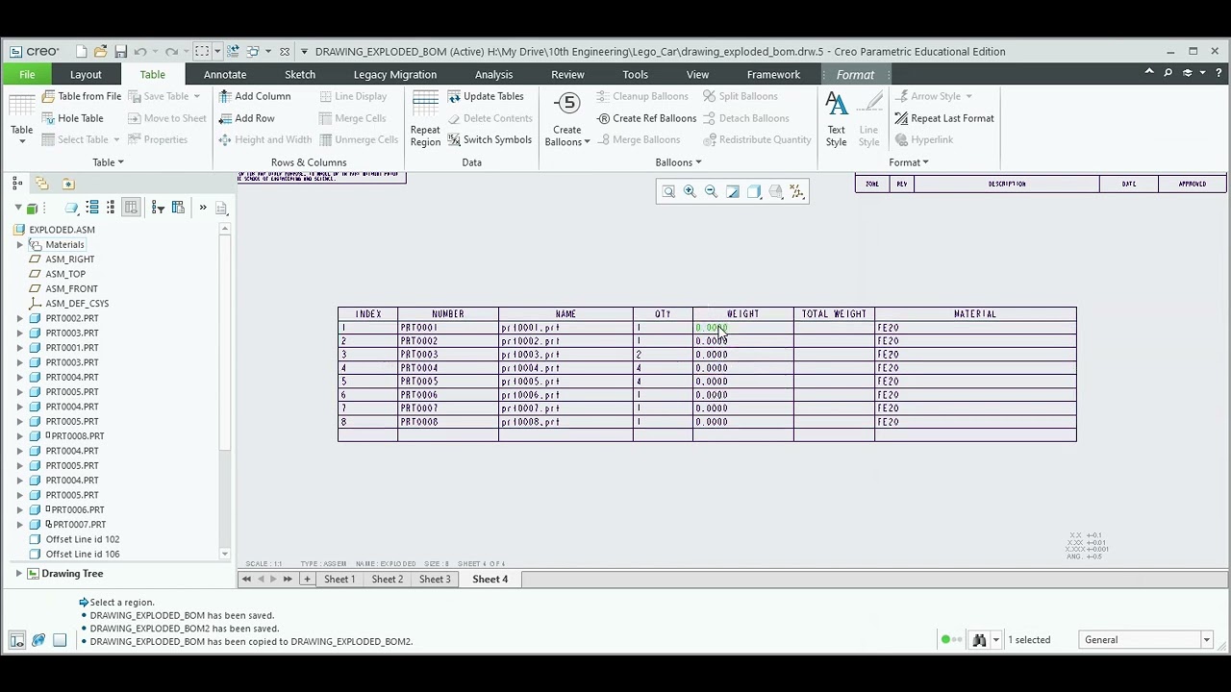
Task: Toggle the selection box mode button
Action: (x=201, y=51)
